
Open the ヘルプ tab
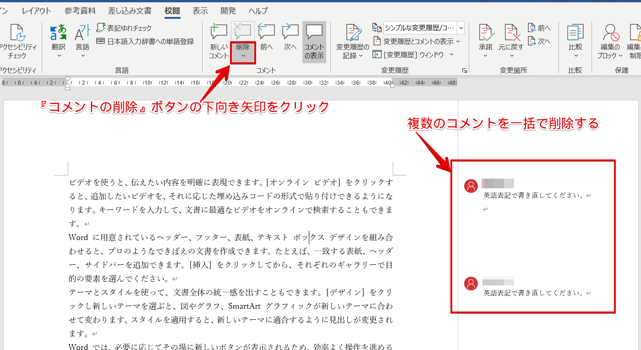(258, 11)
